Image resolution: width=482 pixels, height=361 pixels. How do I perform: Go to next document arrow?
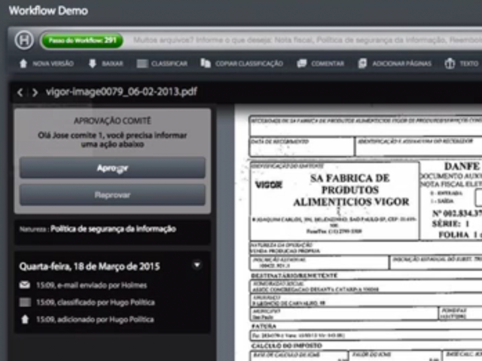tap(35, 93)
